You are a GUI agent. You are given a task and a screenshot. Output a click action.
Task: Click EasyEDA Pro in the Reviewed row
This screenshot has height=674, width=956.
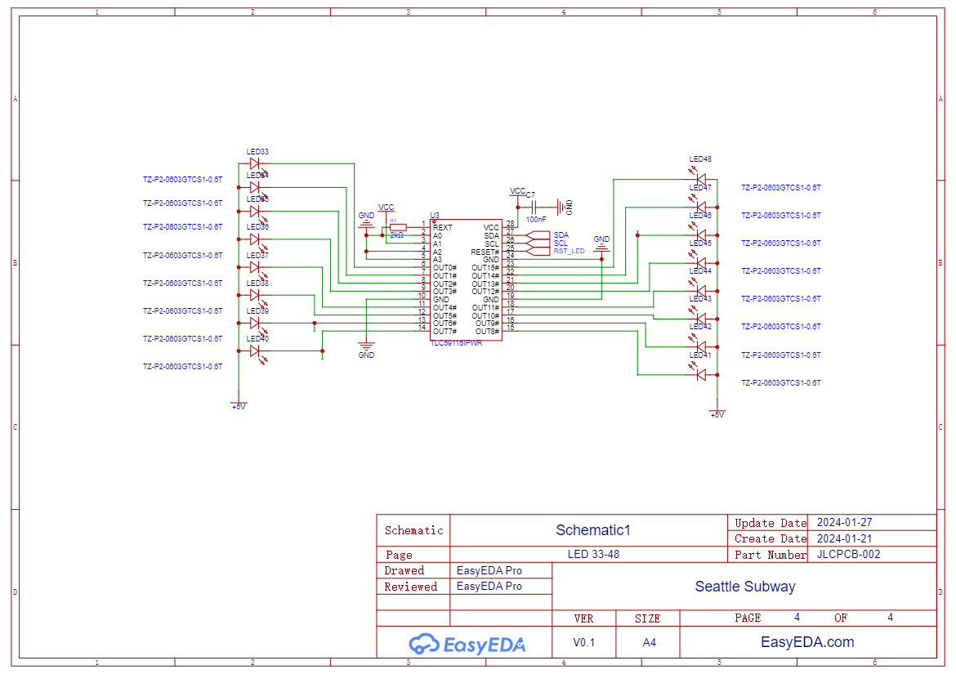point(489,587)
